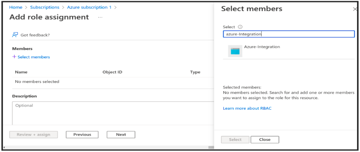
Task: Select the Azure-Integration application icon
Action: click(x=235, y=51)
